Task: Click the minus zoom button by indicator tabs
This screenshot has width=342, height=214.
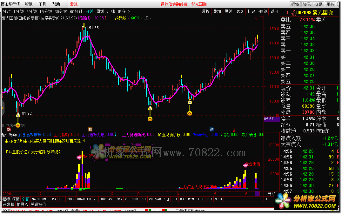Action: 272,199
